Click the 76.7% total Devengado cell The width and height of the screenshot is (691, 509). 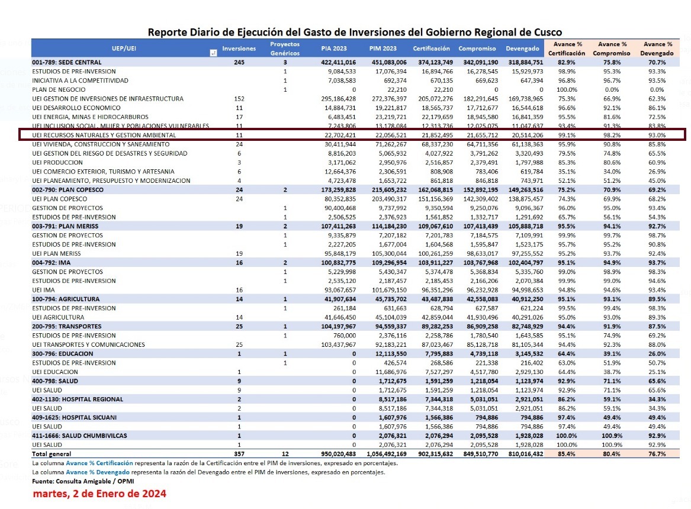click(657, 454)
